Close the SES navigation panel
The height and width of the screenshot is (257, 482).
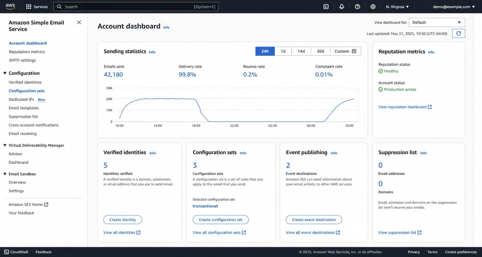click(x=79, y=22)
